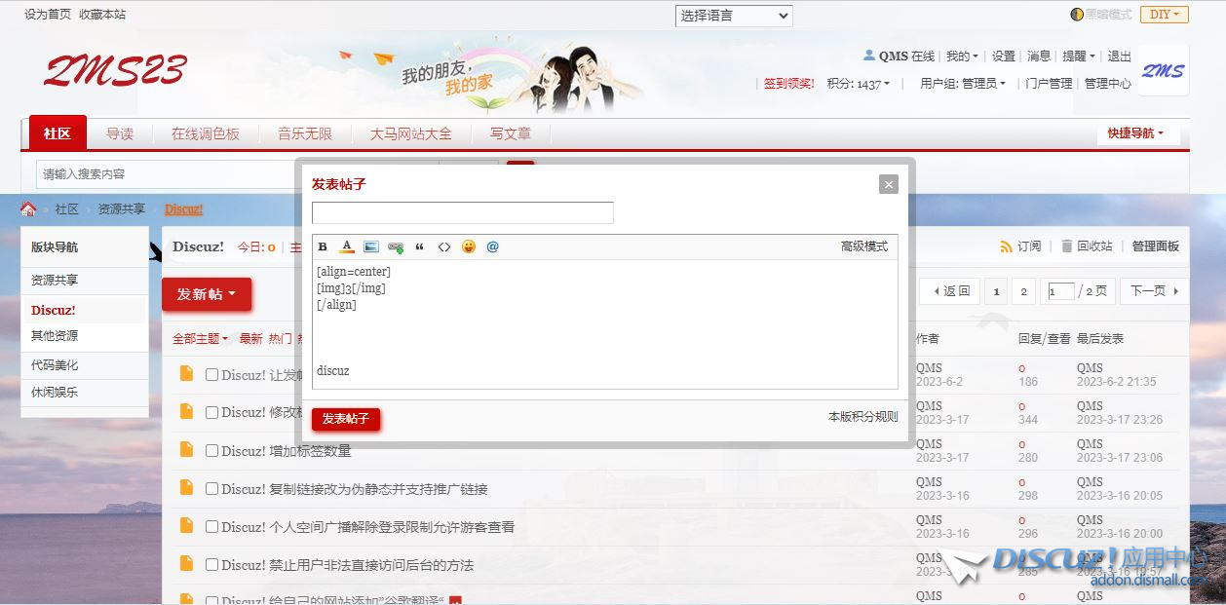The width and height of the screenshot is (1226, 605).
Task: Switch to 高级模式 advanced editor
Action: (x=864, y=246)
